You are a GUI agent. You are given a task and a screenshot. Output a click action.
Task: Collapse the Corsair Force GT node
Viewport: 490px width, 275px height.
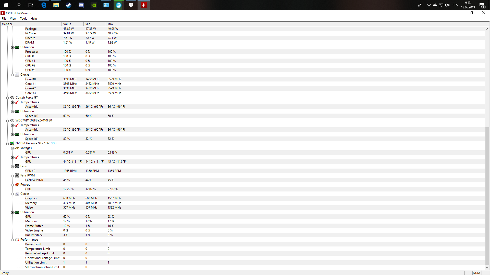coord(8,98)
